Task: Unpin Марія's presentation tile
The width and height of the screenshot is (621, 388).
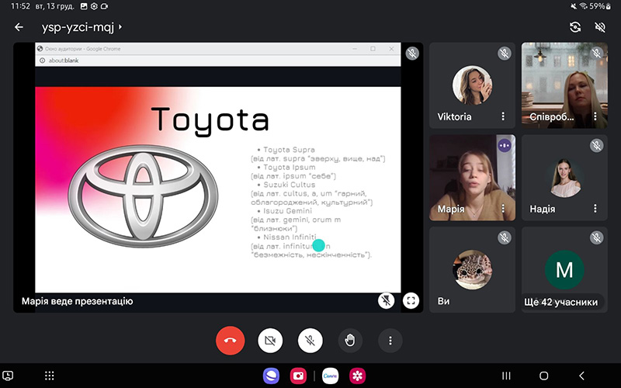Action: click(x=386, y=300)
